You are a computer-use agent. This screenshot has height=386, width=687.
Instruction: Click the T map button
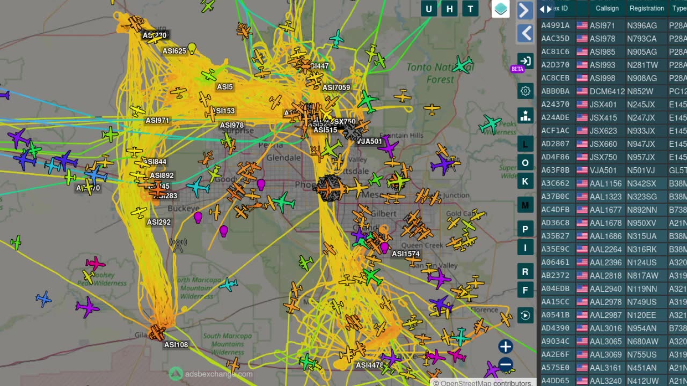coord(471,9)
